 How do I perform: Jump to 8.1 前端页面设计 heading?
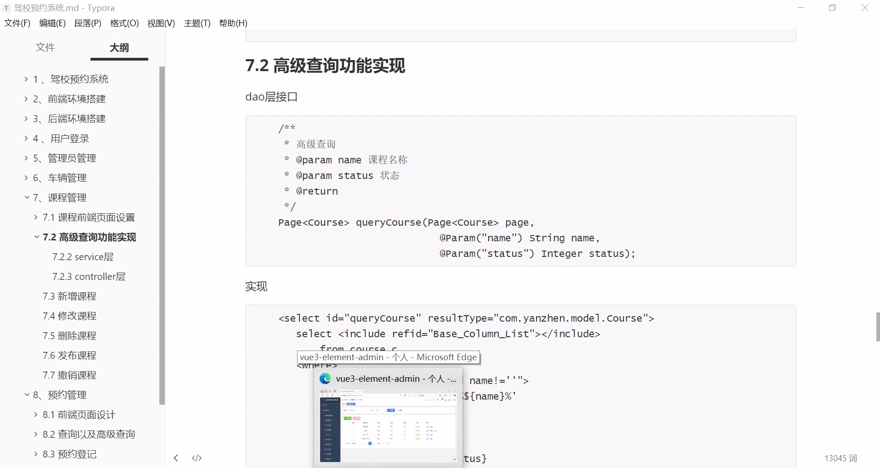click(79, 414)
